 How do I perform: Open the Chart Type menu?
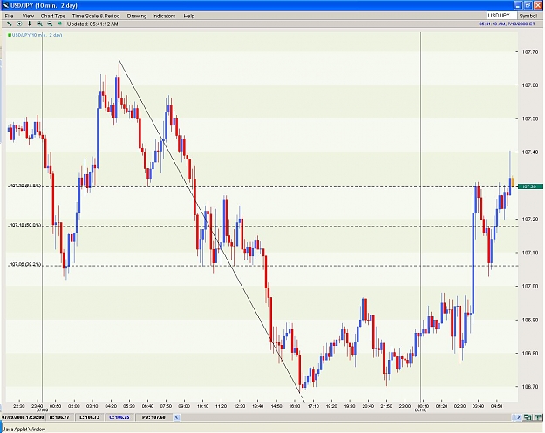coord(53,16)
